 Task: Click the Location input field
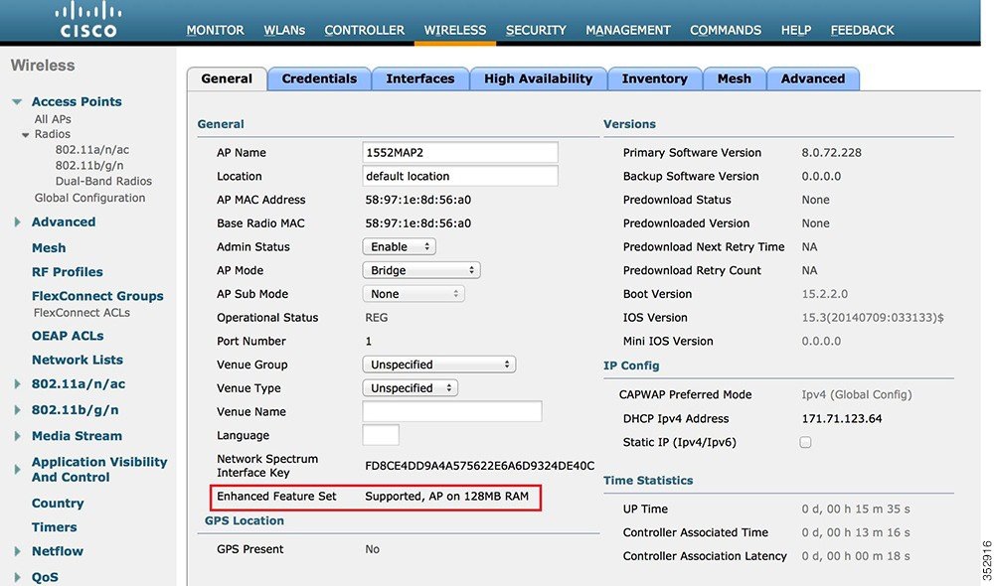tap(460, 176)
